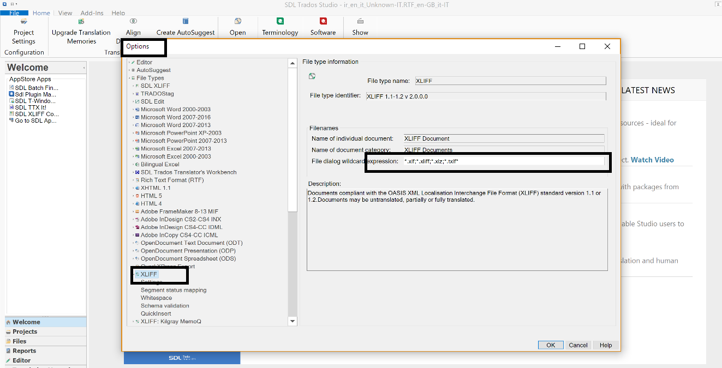Expand the XLIFF: Kilgray MemoQ node

point(133,322)
